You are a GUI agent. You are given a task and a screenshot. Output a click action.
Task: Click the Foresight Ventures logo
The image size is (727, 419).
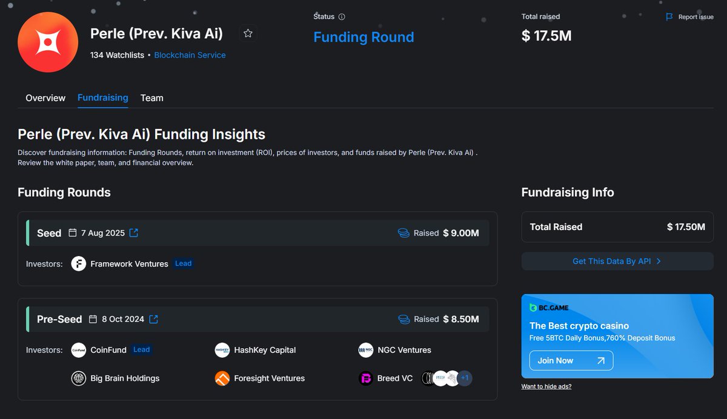pos(222,378)
